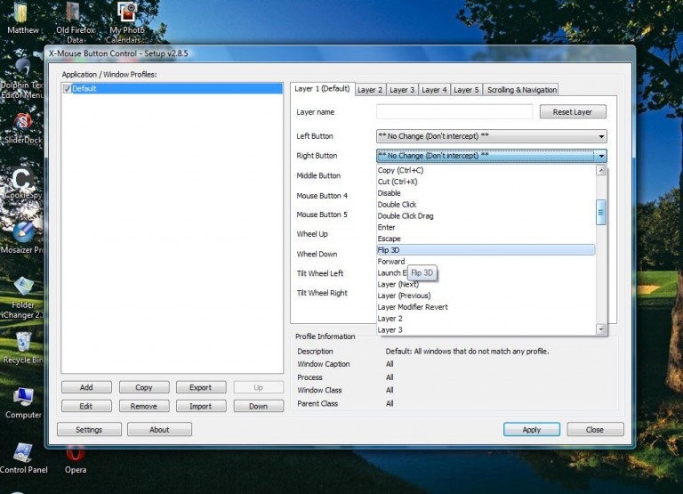Viewport: 683px width, 494px height.
Task: Click the Reset Layer button
Action: [573, 112]
